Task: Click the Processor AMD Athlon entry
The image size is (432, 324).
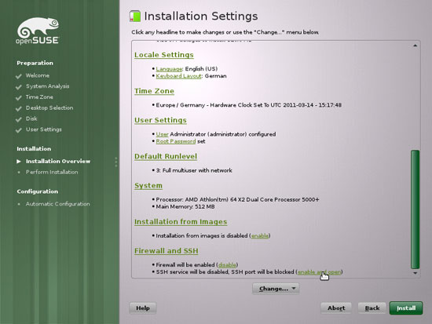Action: (237, 199)
